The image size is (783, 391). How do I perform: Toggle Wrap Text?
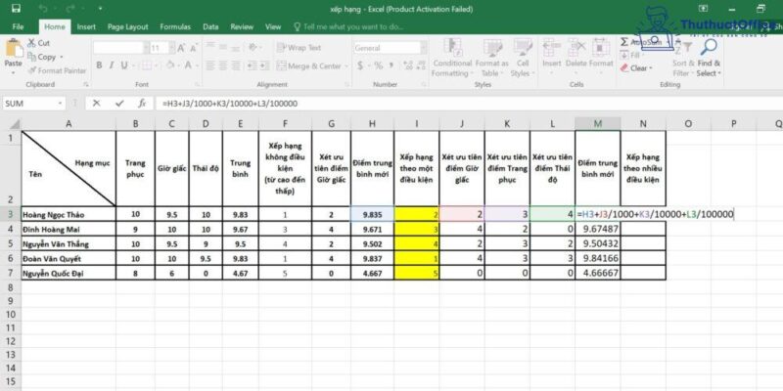(x=299, y=48)
